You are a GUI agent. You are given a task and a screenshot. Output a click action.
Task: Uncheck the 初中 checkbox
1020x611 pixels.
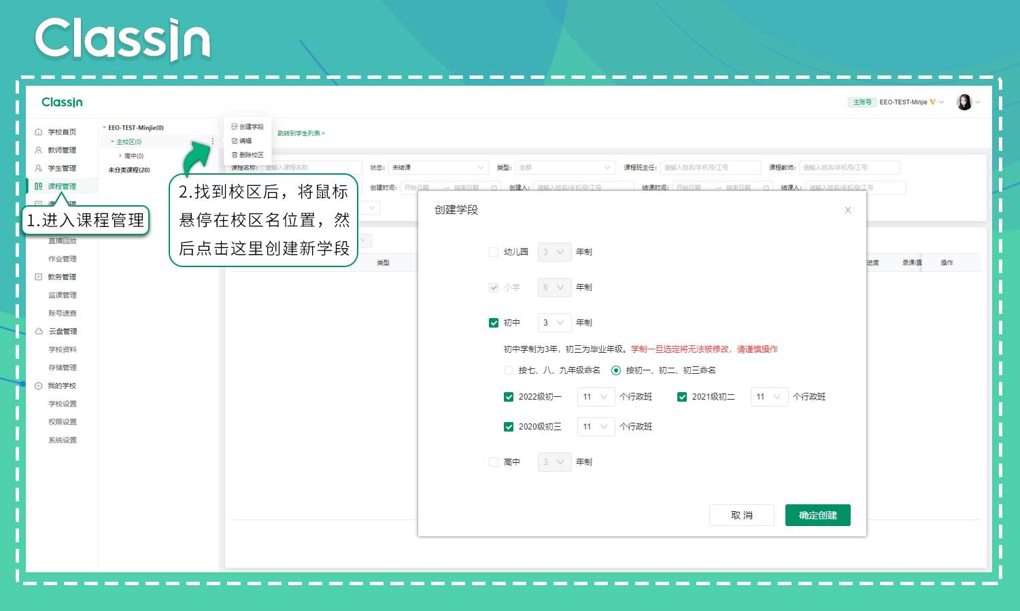pyautogui.click(x=494, y=323)
